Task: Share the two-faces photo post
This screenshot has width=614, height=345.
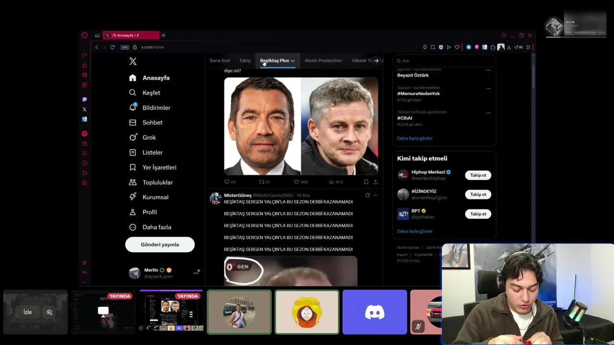Action: pos(375,182)
